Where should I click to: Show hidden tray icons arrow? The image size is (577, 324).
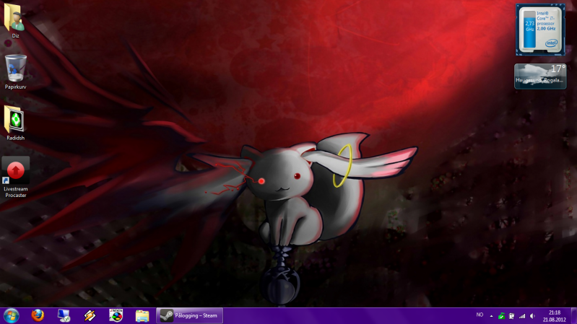tap(491, 316)
